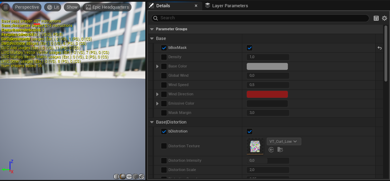Toggle bDistrotion override checkbox

tap(164, 131)
